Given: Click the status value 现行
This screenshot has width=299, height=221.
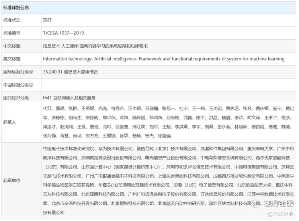Looking at the screenshot, I should (x=47, y=20).
